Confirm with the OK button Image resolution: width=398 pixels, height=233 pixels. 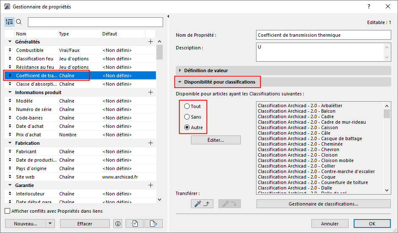tap(372, 224)
